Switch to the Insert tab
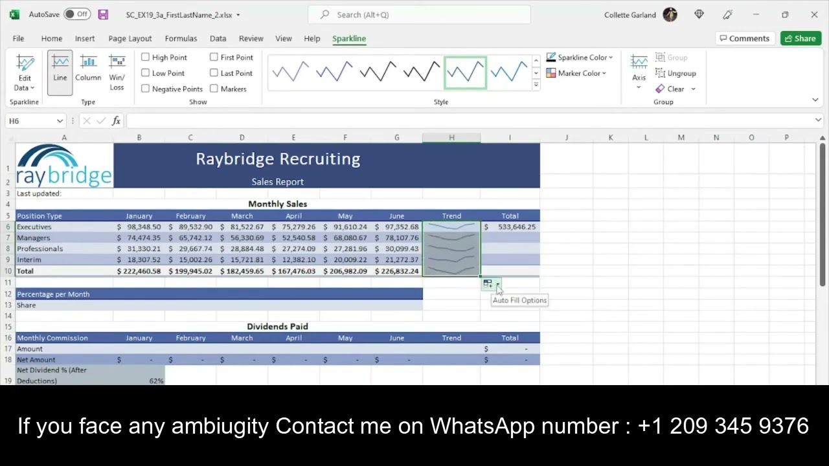829x466 pixels. 85,38
